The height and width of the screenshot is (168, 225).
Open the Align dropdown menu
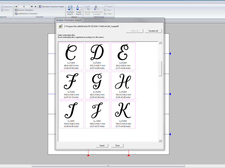coord(109,14)
